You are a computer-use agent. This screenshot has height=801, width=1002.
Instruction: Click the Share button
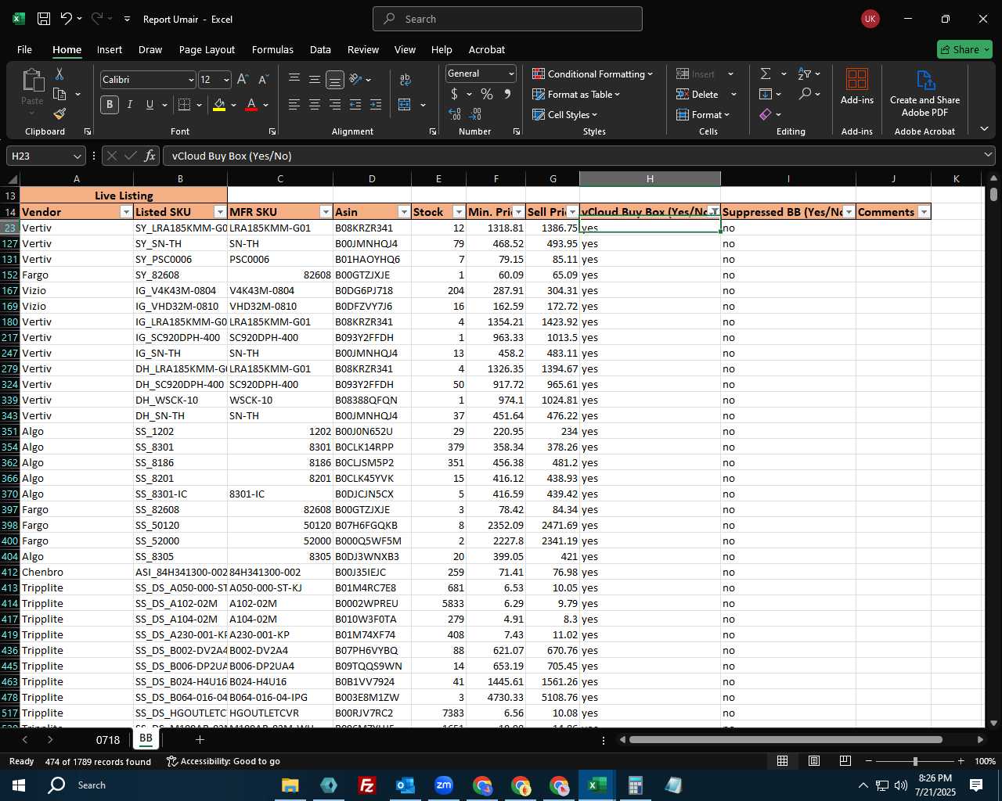tap(964, 49)
